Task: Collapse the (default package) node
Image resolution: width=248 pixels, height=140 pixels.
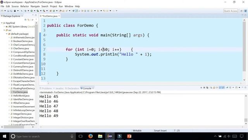Action: click(7, 34)
